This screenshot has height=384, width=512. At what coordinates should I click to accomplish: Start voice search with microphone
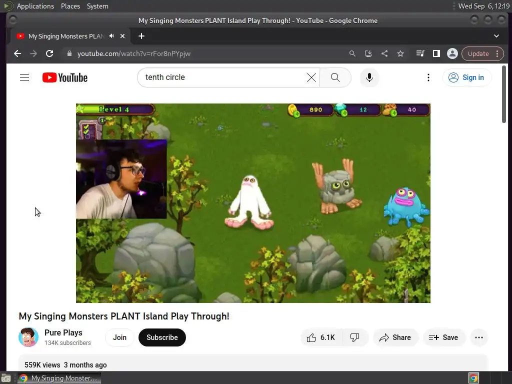pos(369,77)
